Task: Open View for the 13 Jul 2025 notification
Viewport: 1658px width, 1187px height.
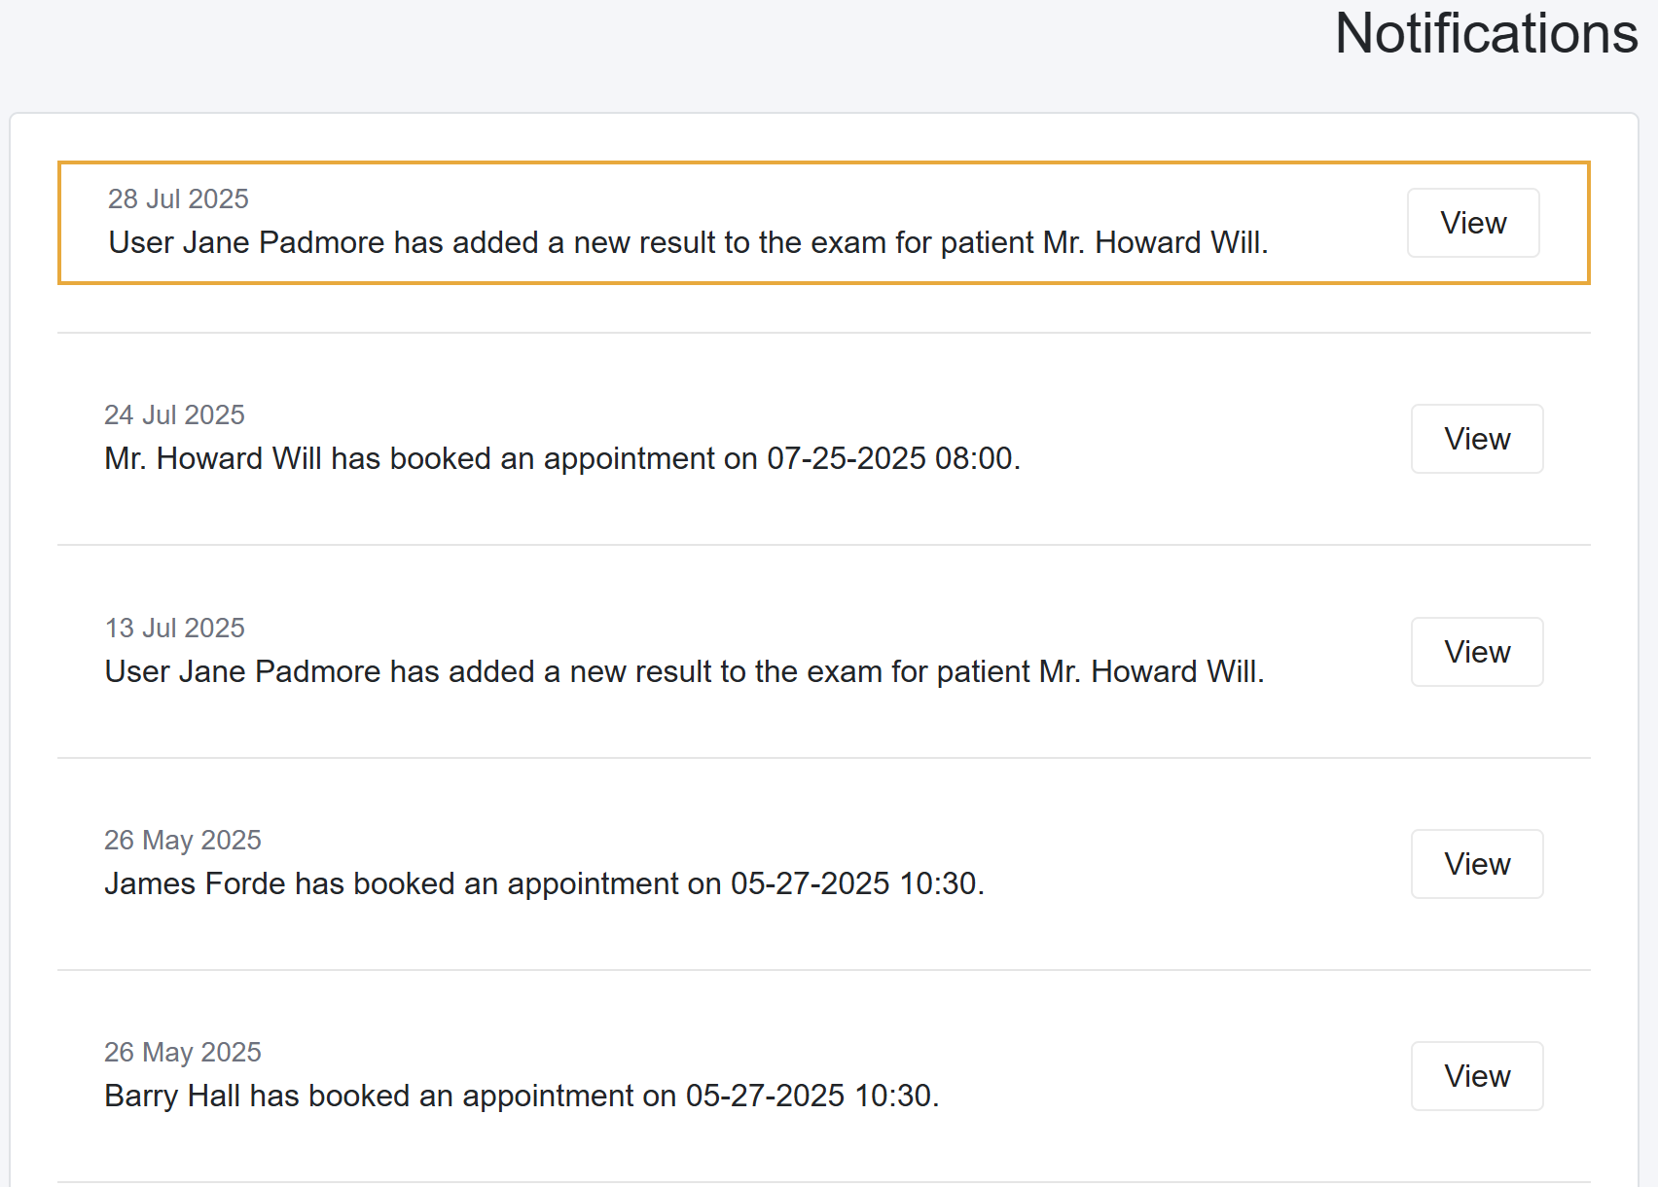Action: 1476,652
